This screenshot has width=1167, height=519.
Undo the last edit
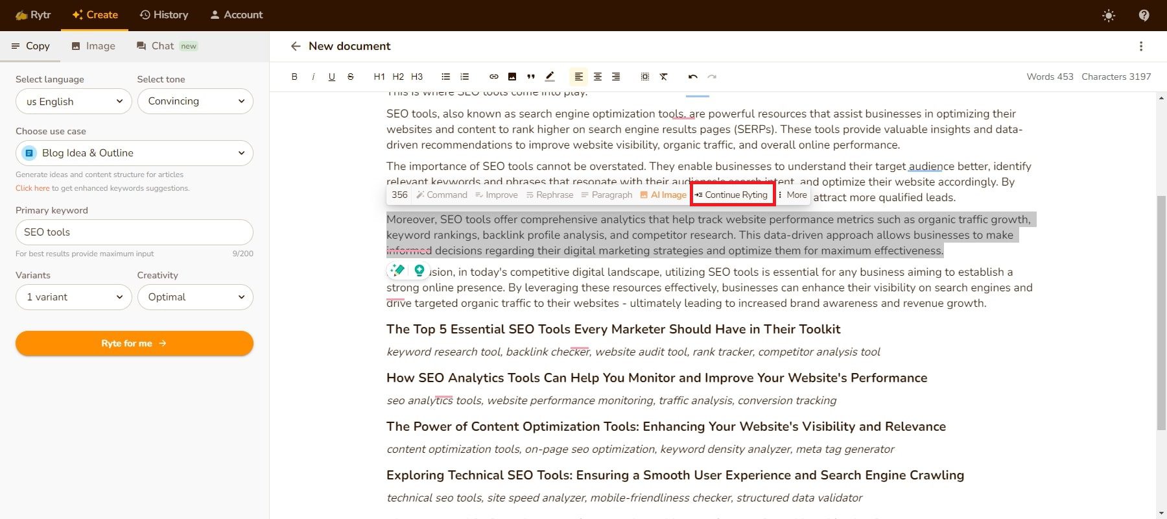click(692, 77)
